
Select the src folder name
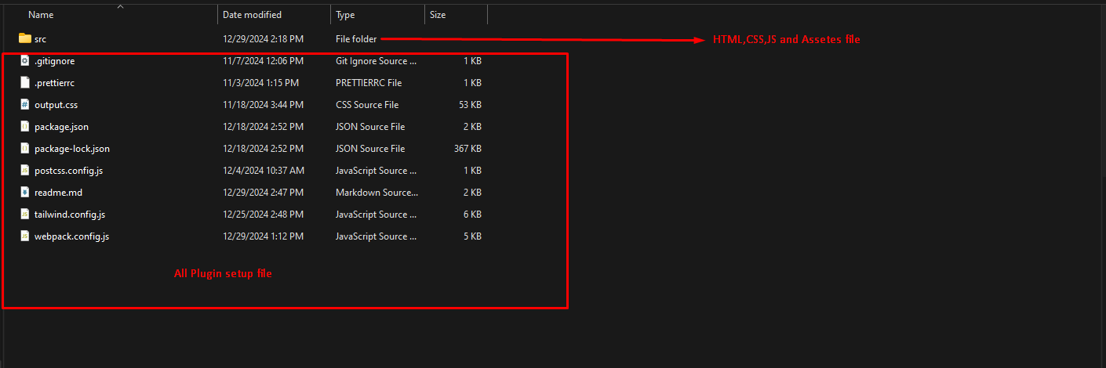(x=41, y=38)
